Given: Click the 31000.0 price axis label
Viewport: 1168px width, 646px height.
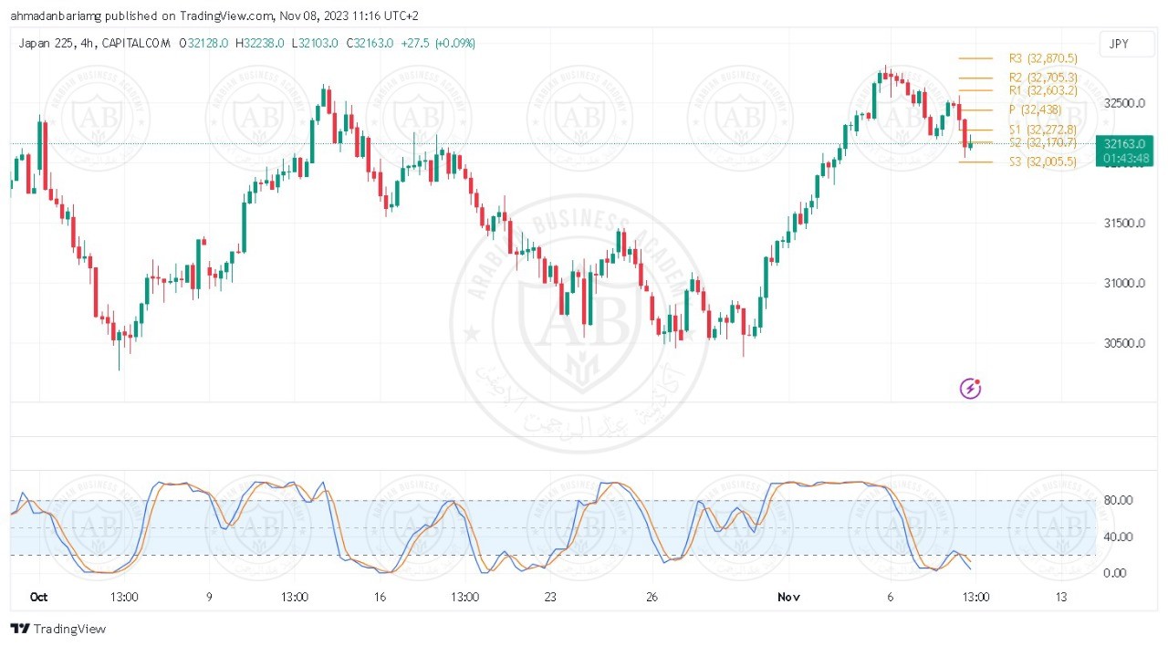Looking at the screenshot, I should tap(1124, 284).
